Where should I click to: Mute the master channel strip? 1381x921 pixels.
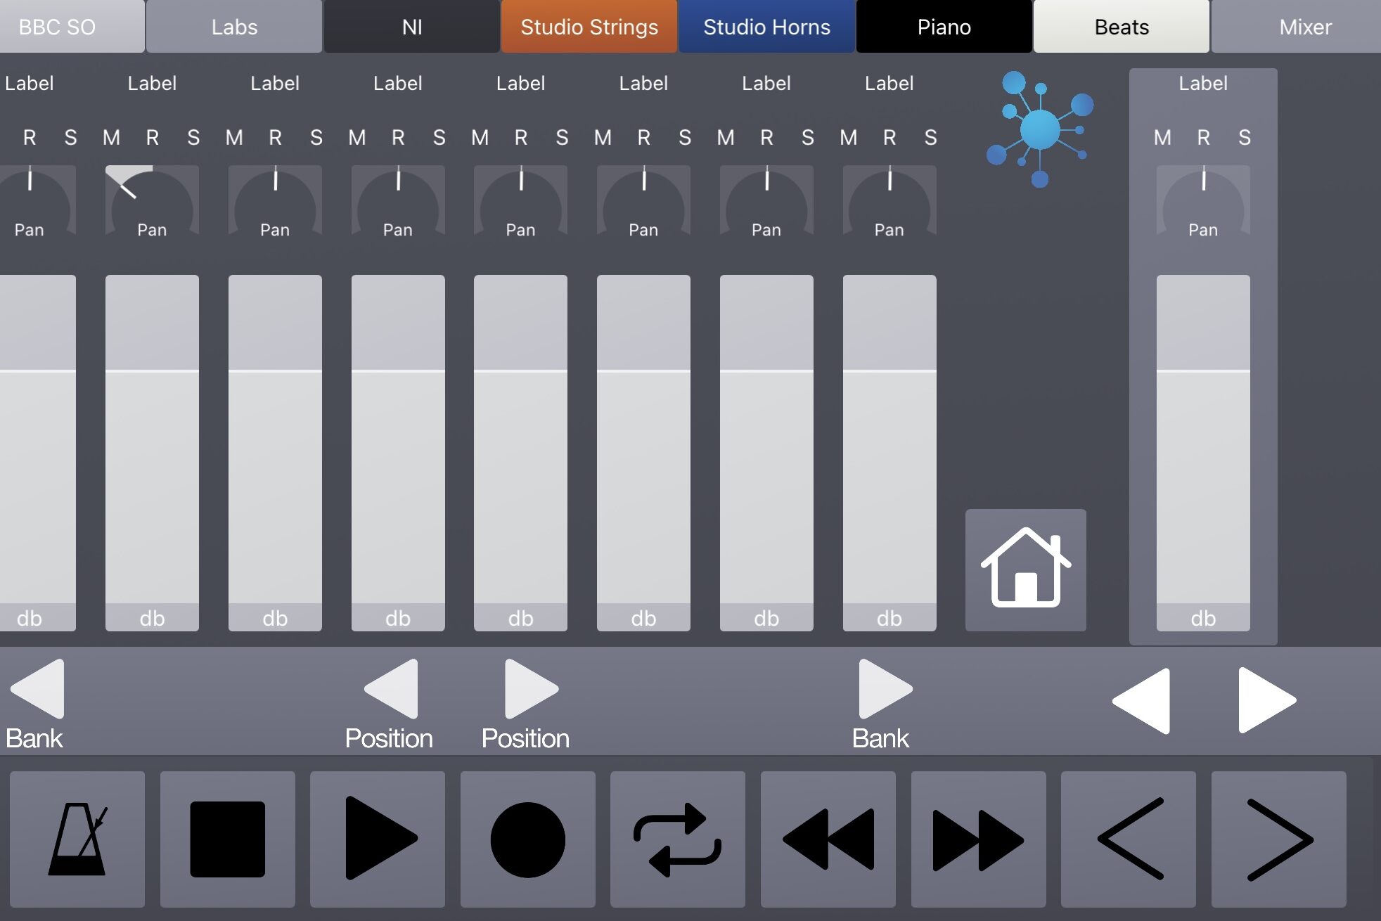tap(1162, 137)
